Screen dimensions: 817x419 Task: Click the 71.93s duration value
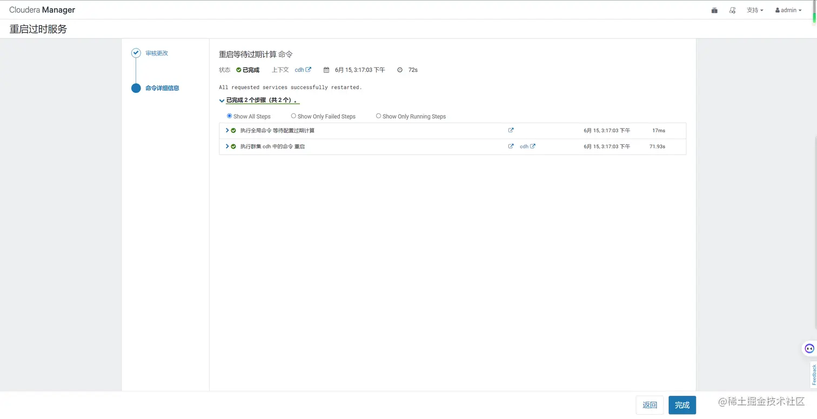pos(657,146)
